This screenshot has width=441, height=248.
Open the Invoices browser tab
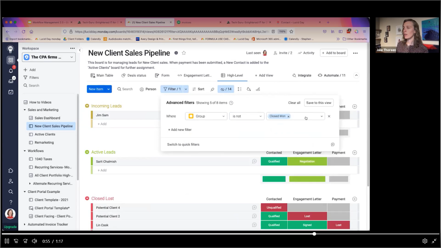point(199,22)
